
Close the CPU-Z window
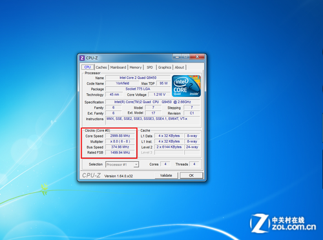tap(197, 57)
